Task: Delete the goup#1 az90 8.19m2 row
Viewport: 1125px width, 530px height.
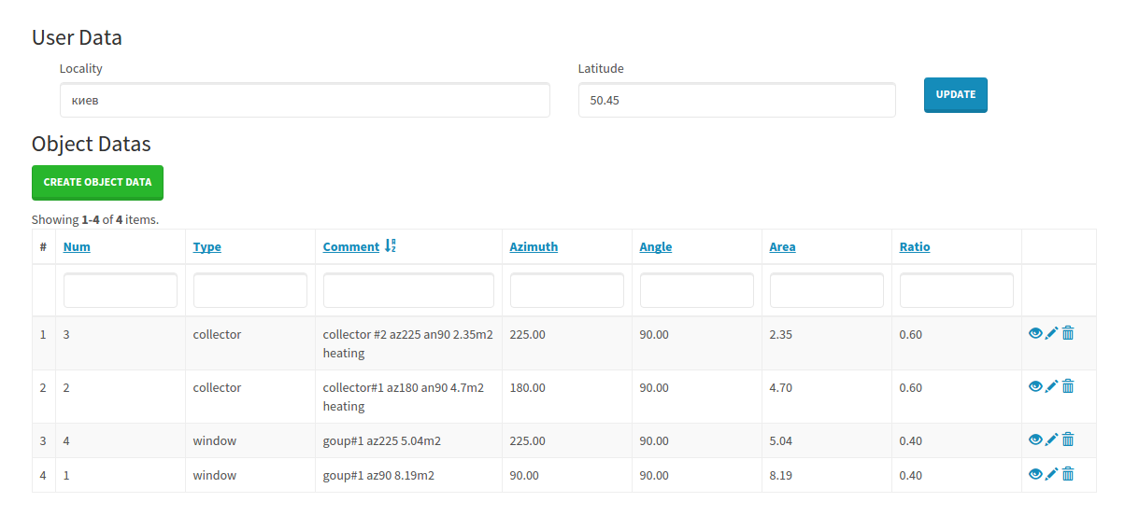Action: coord(1068,474)
